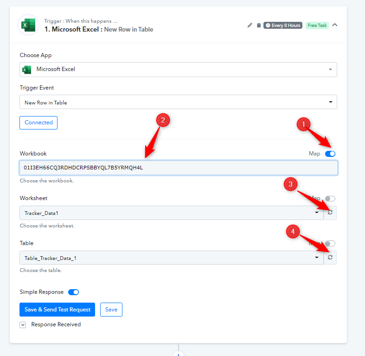Turn off the Workbook Map toggle
The height and width of the screenshot is (356, 365).
tap(330, 154)
